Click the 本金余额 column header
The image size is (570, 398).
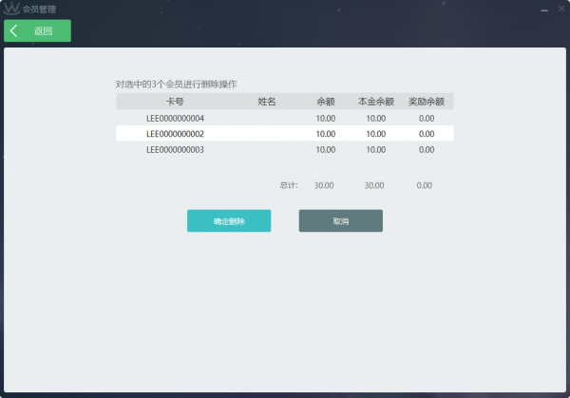(x=376, y=102)
